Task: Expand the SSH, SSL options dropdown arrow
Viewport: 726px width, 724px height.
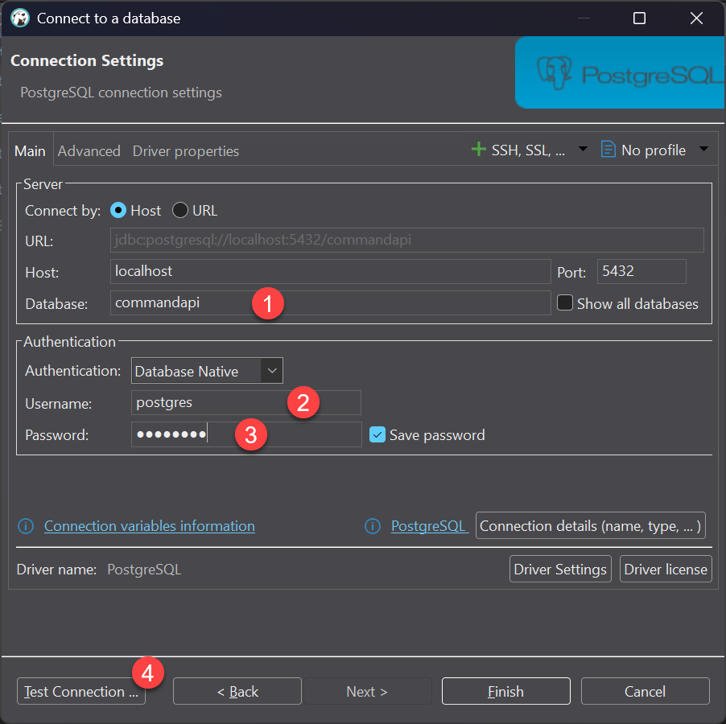Action: tap(582, 149)
